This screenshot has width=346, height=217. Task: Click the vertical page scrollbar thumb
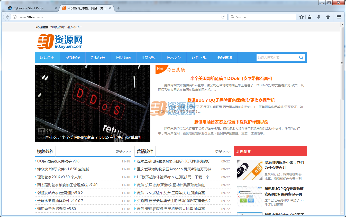click(342, 63)
